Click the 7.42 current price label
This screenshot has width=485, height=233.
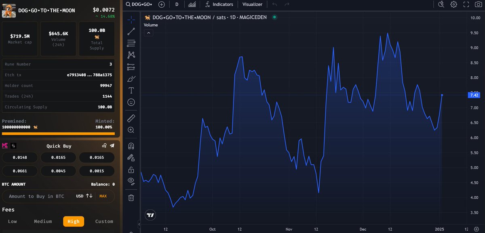click(x=474, y=95)
